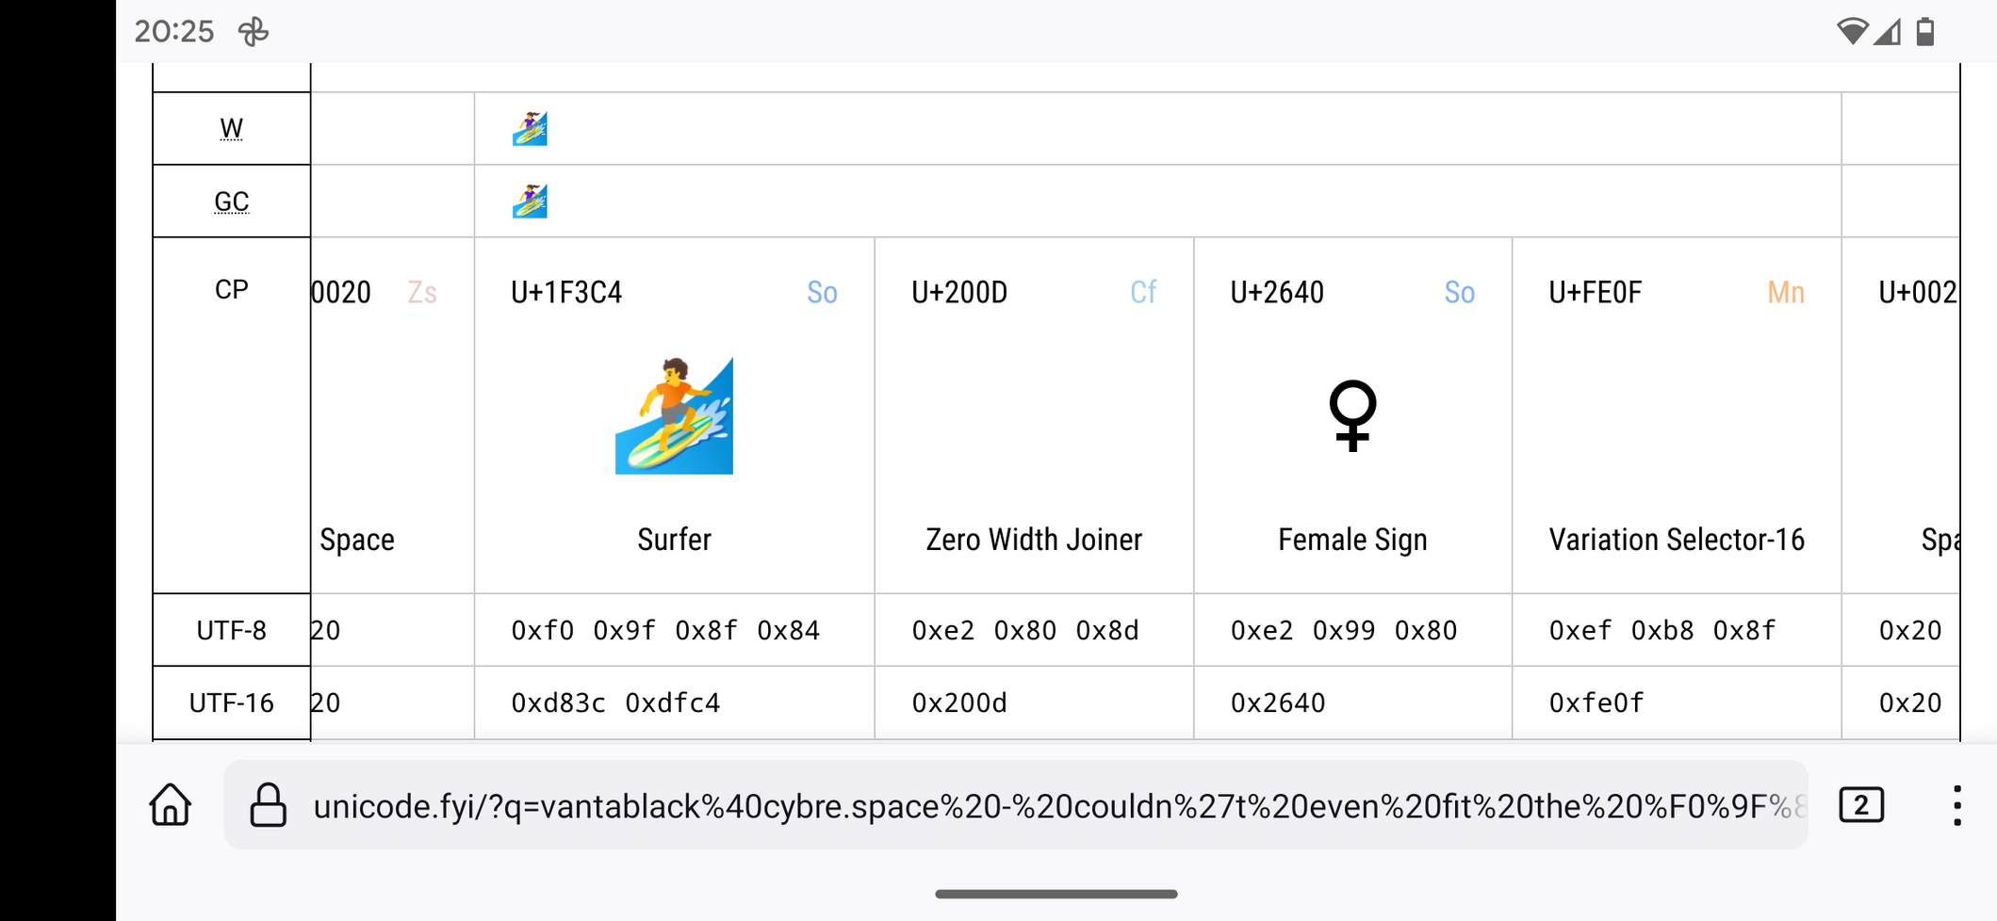This screenshot has height=921, width=1997.
Task: Click the Mn category tag
Action: tap(1785, 293)
